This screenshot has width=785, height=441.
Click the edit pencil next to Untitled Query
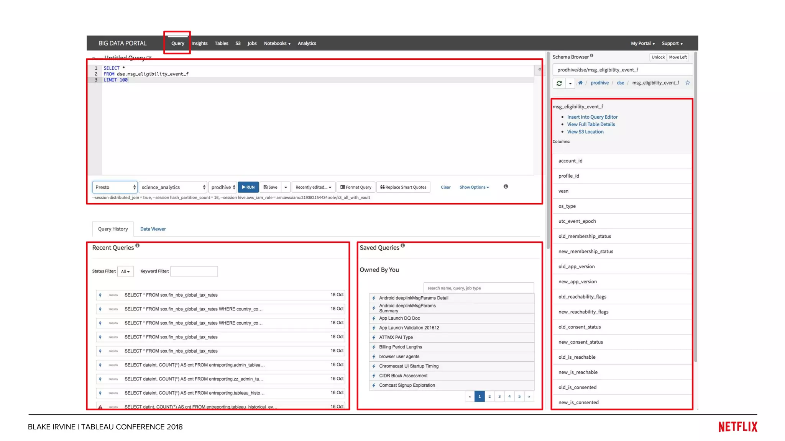149,58
